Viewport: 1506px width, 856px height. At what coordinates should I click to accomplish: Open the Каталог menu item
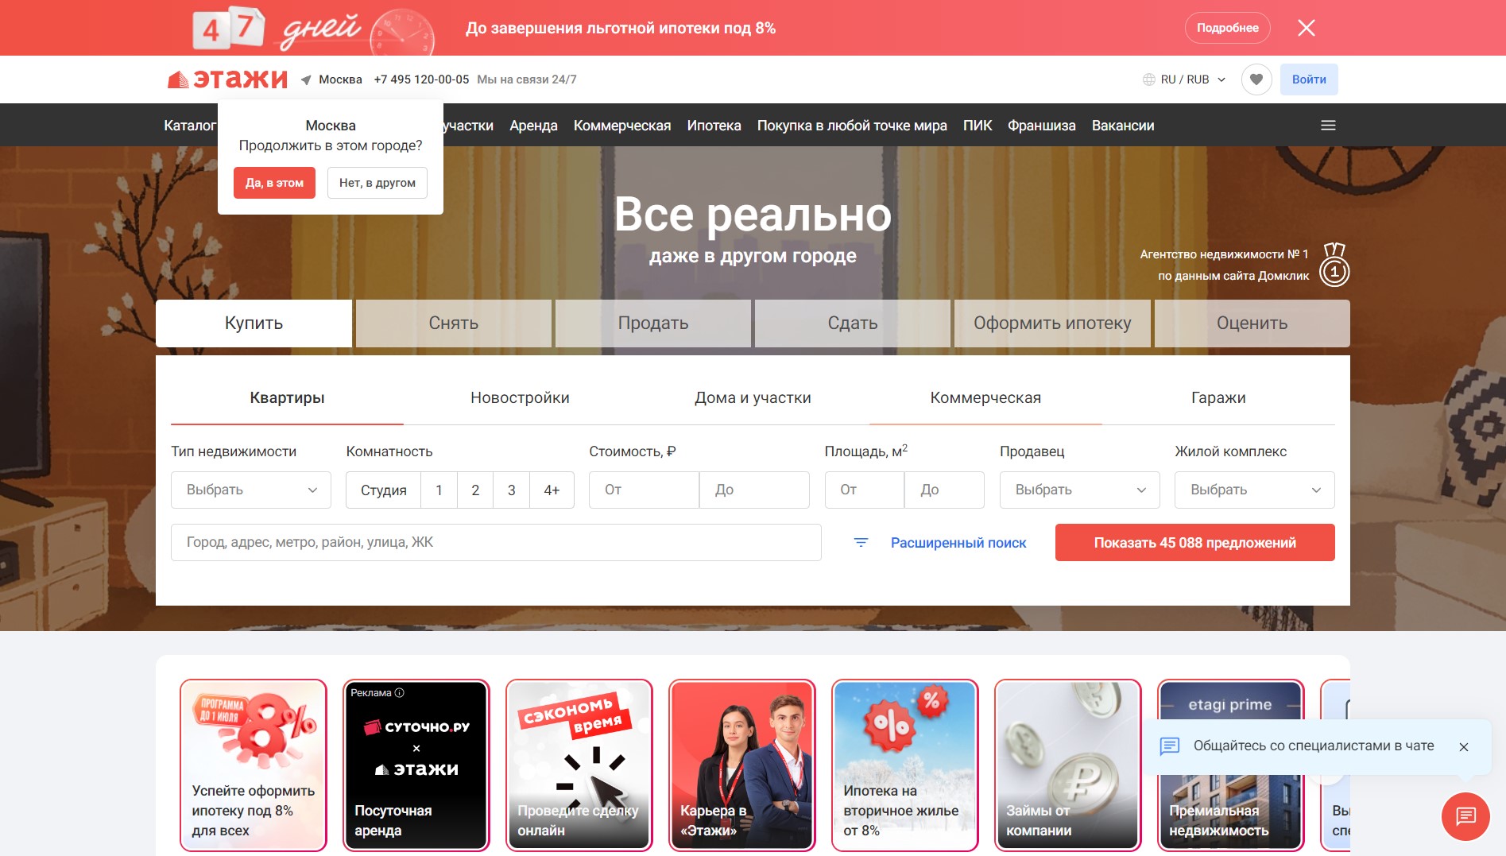tap(190, 125)
